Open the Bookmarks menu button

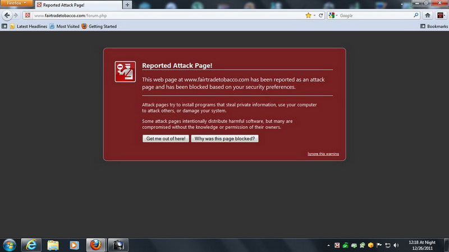434,26
